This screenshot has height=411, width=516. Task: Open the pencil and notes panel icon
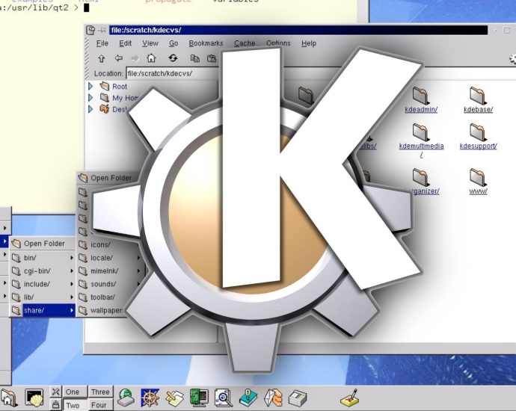coord(174,398)
